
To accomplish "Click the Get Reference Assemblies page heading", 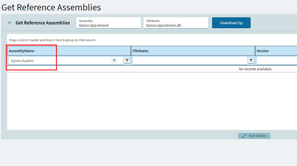I will point(51,7).
